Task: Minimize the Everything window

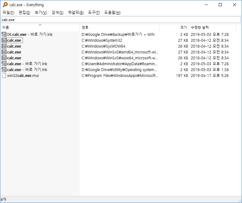Action: click(206, 5)
